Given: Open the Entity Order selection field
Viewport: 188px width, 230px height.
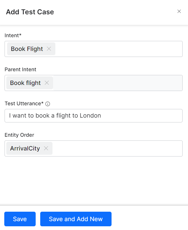Looking at the screenshot, I should [x=94, y=148].
